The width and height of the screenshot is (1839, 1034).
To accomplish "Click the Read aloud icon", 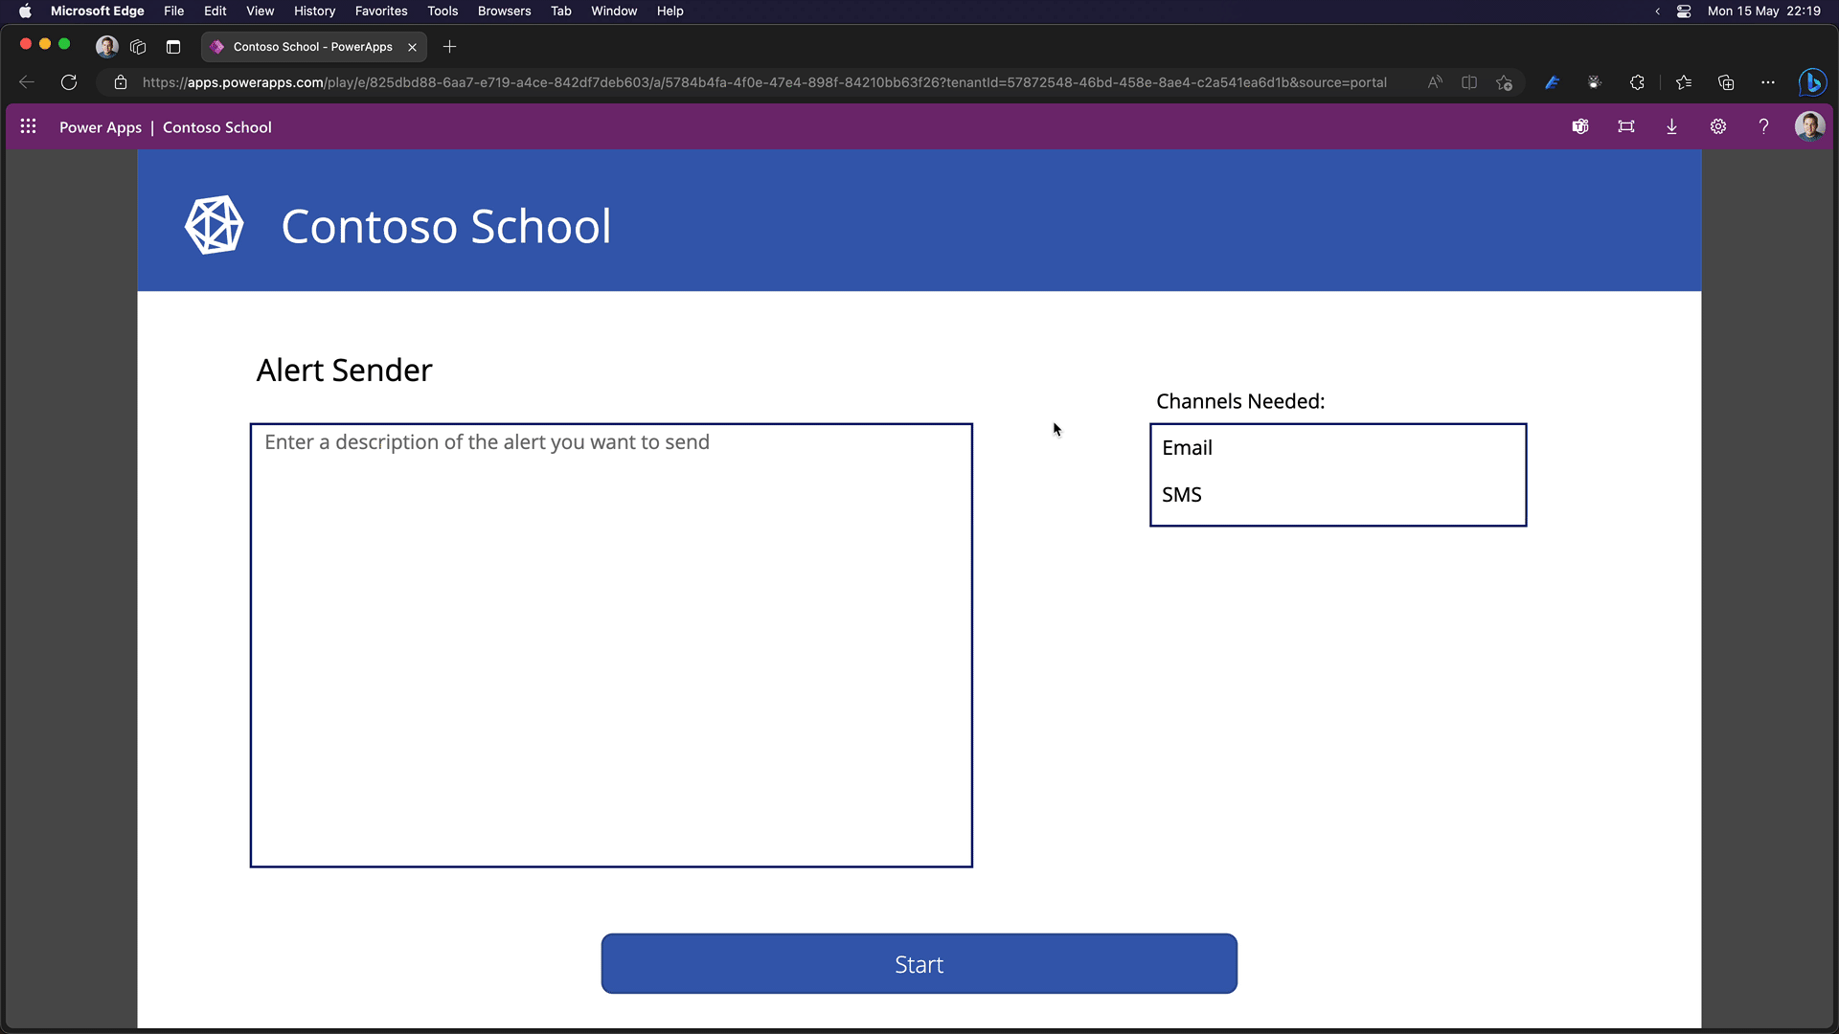I will 1435,82.
